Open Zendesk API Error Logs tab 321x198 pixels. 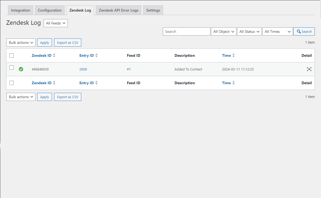tap(119, 10)
